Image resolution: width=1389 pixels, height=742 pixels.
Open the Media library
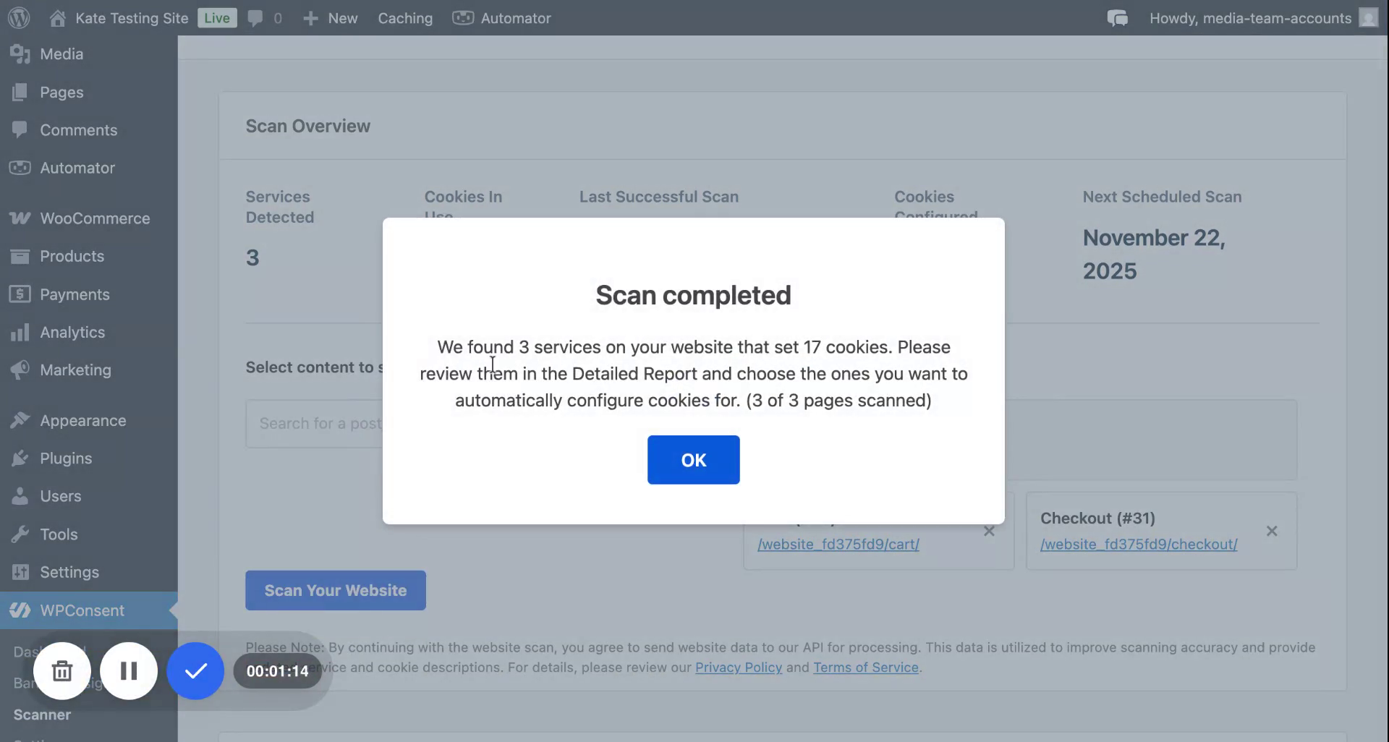pos(61,54)
